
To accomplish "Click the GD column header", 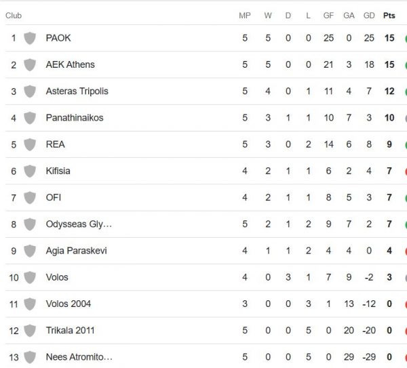I will (x=369, y=15).
